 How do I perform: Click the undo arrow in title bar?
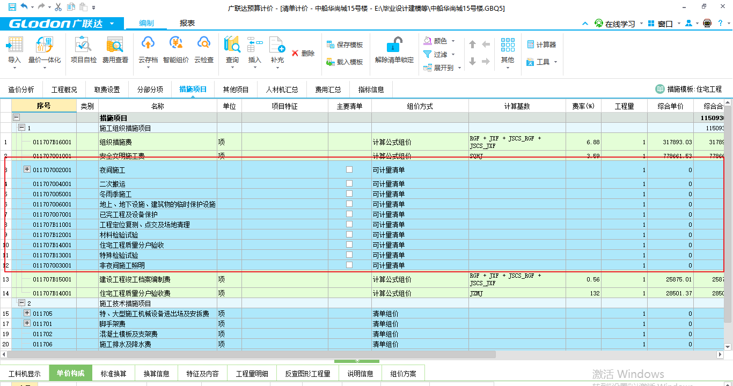click(x=25, y=7)
